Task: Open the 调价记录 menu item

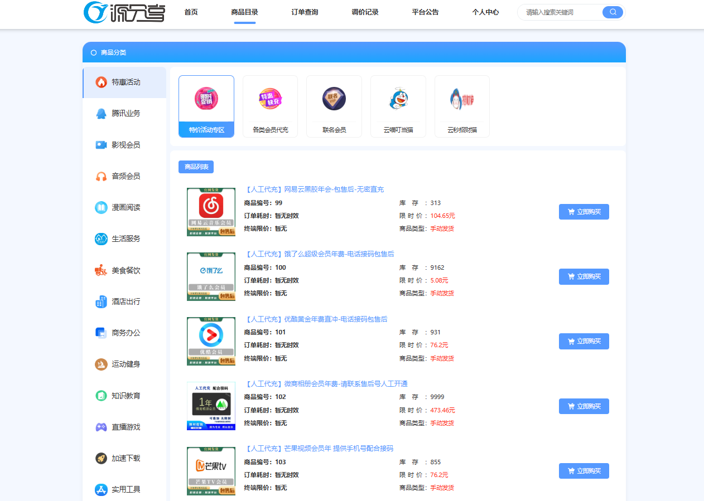Action: coord(364,12)
